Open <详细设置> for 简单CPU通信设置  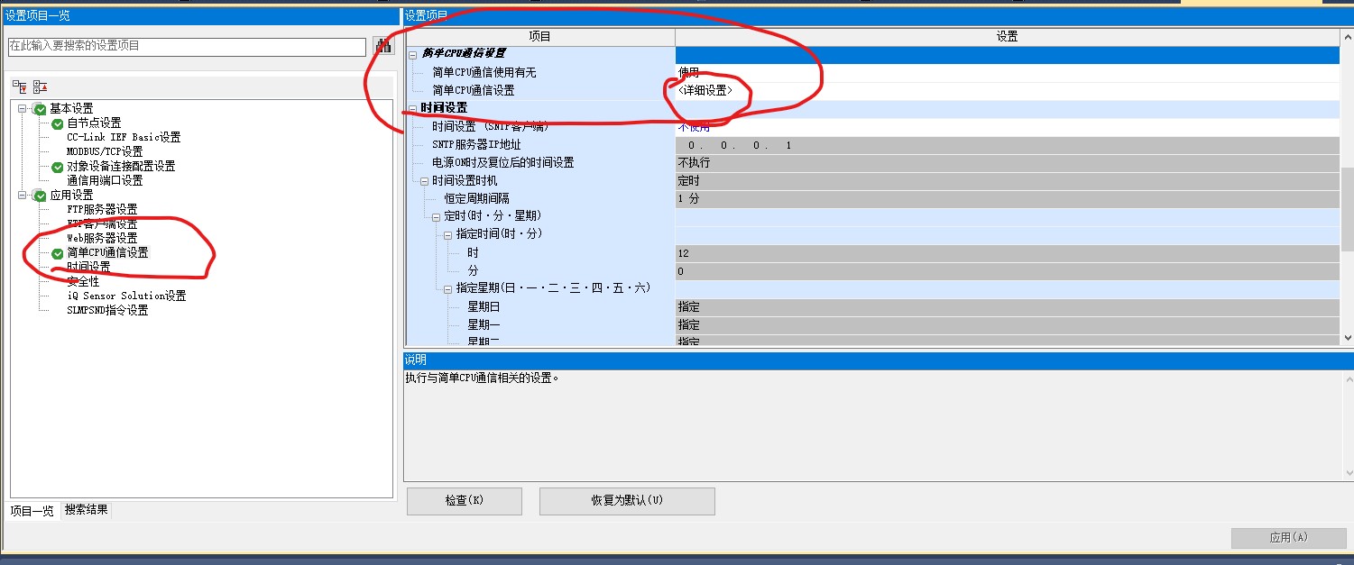[705, 91]
